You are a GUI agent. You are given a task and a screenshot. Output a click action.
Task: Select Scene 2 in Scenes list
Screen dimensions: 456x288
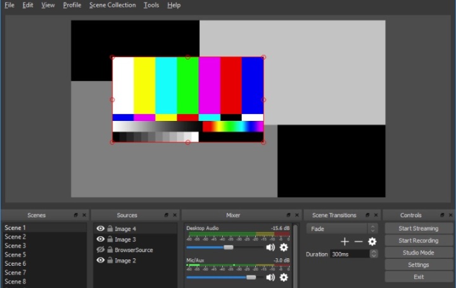coord(45,237)
